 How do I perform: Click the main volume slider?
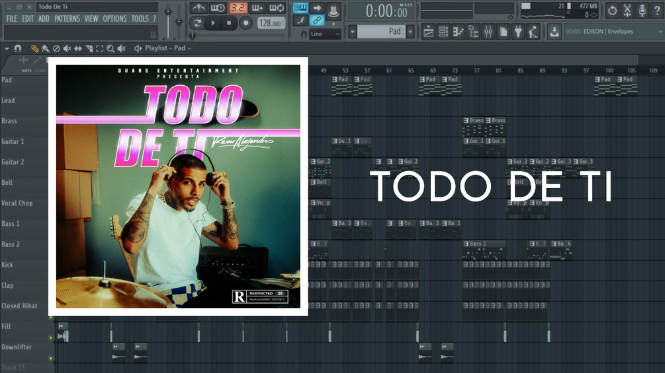pos(168,20)
